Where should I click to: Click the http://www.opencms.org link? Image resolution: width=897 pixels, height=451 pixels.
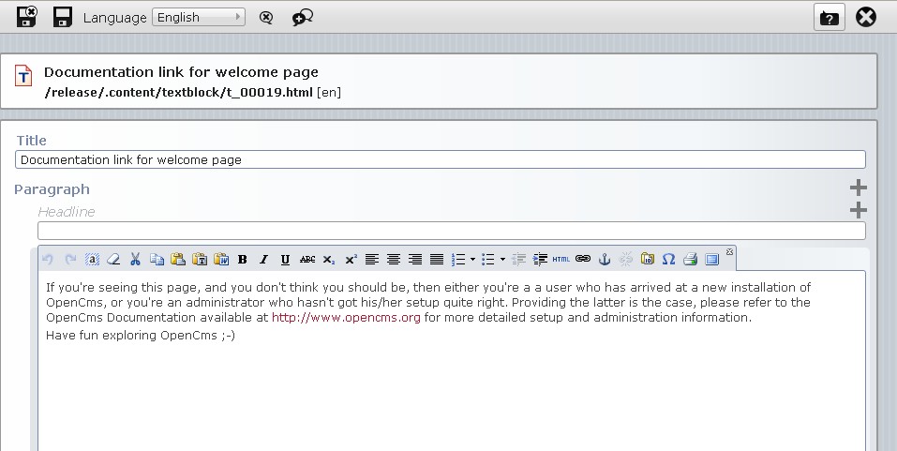[x=346, y=317]
